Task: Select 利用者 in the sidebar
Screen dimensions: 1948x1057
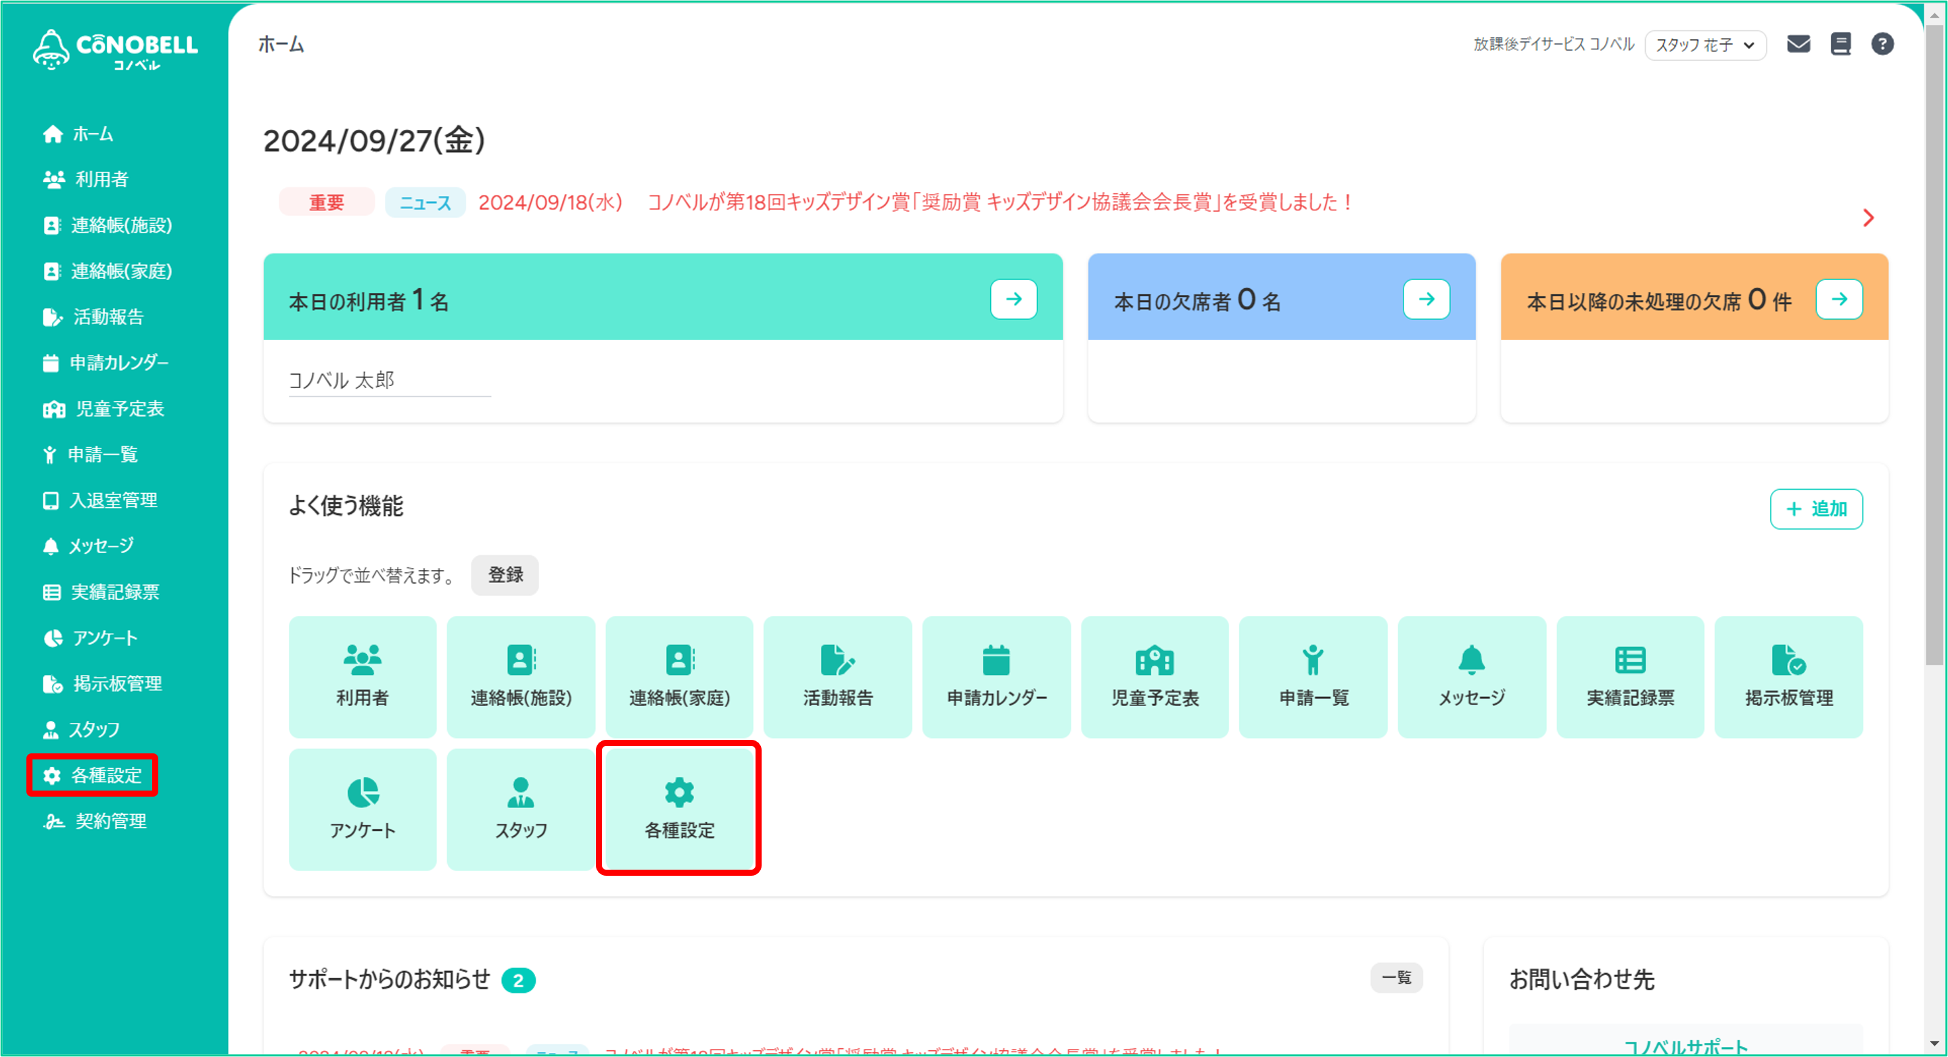Action: click(85, 179)
